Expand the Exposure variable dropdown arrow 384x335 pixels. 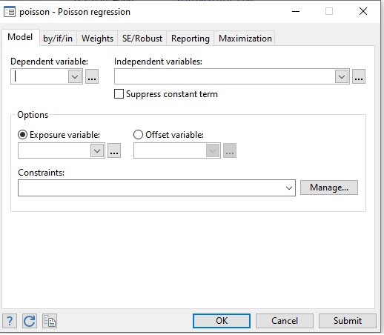point(97,150)
